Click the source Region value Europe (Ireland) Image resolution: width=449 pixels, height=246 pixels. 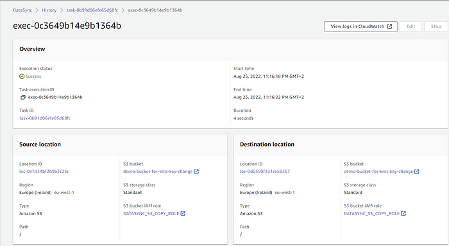pos(35,193)
